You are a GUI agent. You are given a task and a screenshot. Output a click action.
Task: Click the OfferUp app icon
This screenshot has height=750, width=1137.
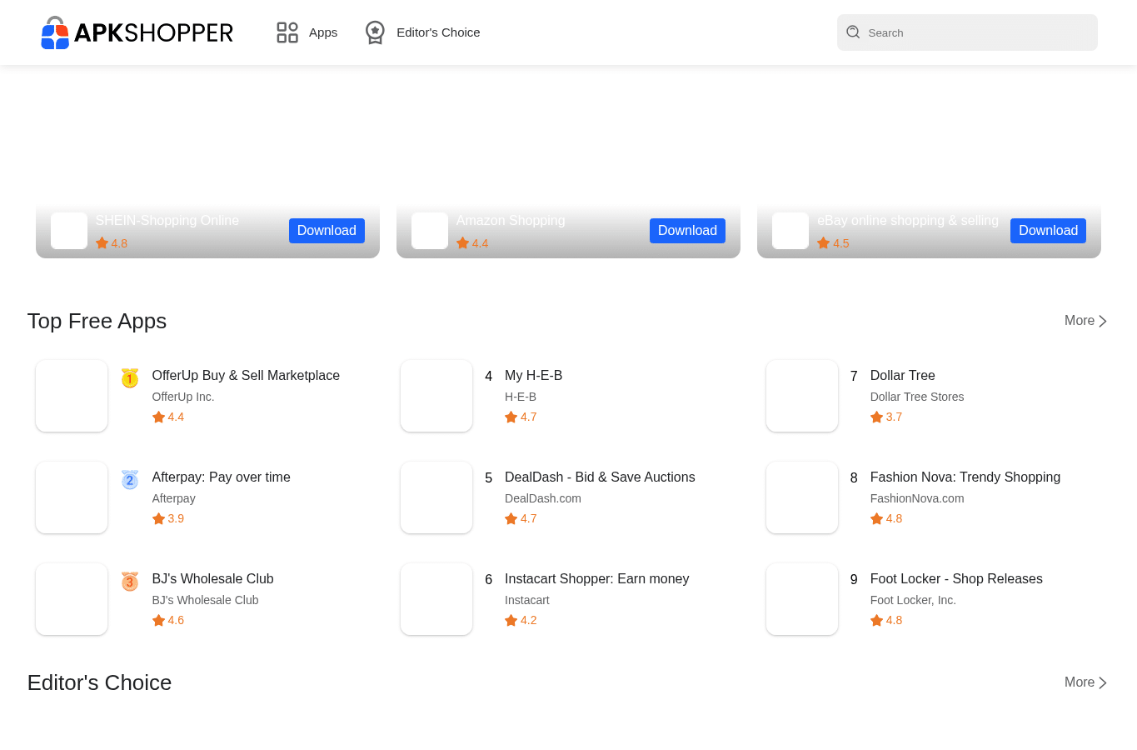coord(72,396)
